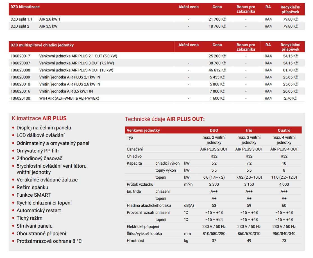Screen dimensions: 313x258
Task: Click the airflow value 3 150
Action: (x=249, y=184)
